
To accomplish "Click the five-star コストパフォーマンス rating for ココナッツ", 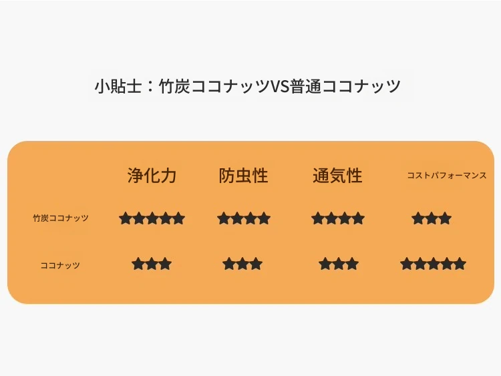I will click(x=434, y=264).
